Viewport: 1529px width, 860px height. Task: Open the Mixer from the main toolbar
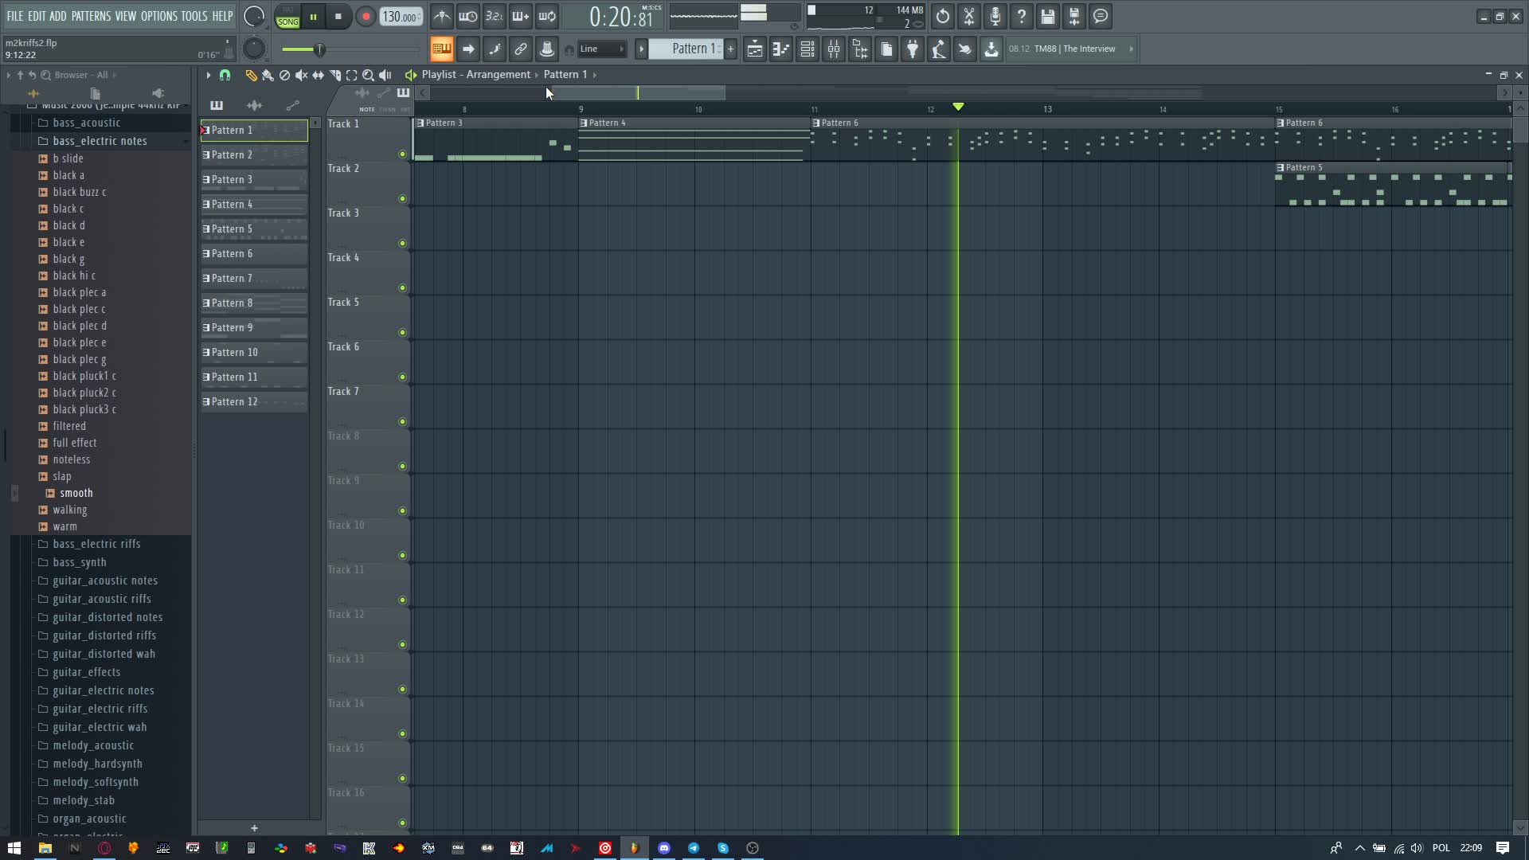point(833,49)
